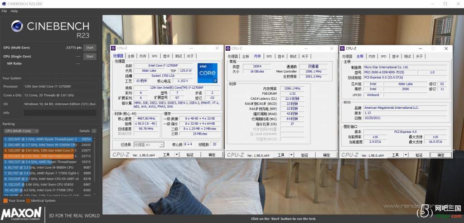Click the DDR4 memory type value

[x=257, y=66]
